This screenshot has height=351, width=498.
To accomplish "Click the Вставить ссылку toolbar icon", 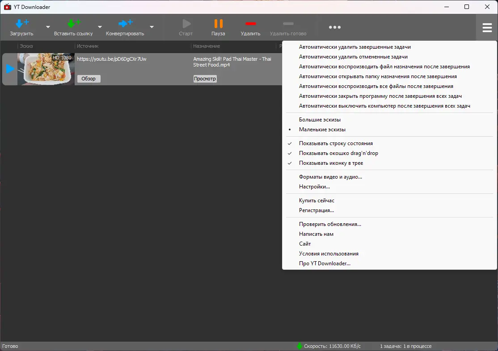I will click(73, 24).
